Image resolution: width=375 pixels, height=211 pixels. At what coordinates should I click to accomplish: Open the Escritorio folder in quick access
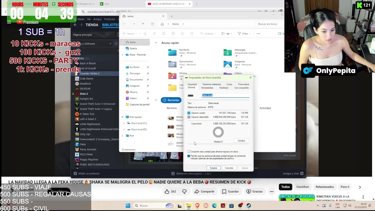tap(172, 52)
